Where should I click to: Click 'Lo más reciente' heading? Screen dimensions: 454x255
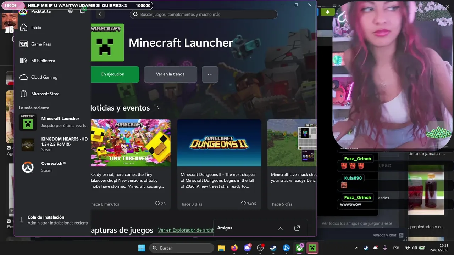pos(34,108)
